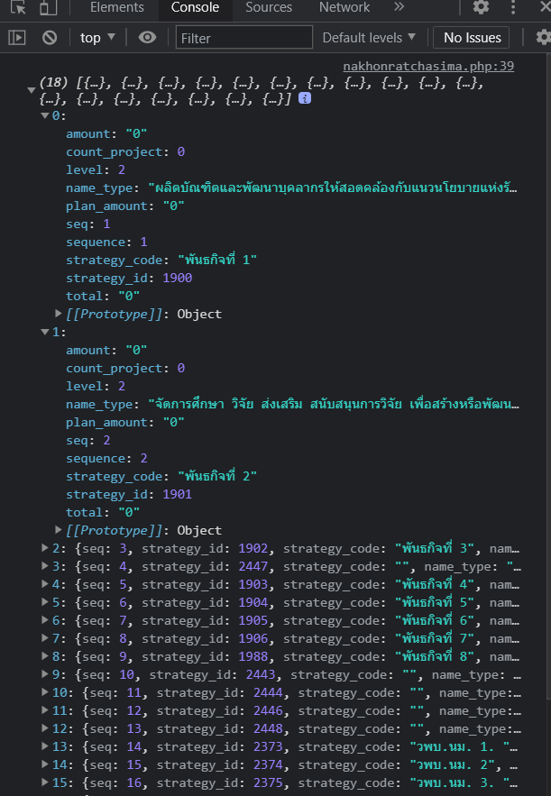Activate the inspect element picker icon
This screenshot has width=551, height=796.
tap(18, 7)
